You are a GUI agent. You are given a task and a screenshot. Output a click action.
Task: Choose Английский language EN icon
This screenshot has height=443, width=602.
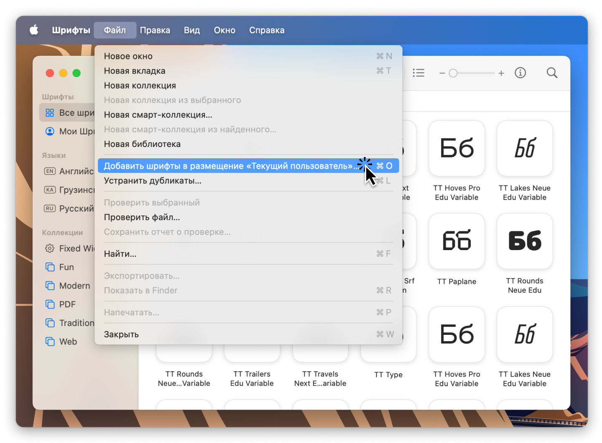point(50,171)
